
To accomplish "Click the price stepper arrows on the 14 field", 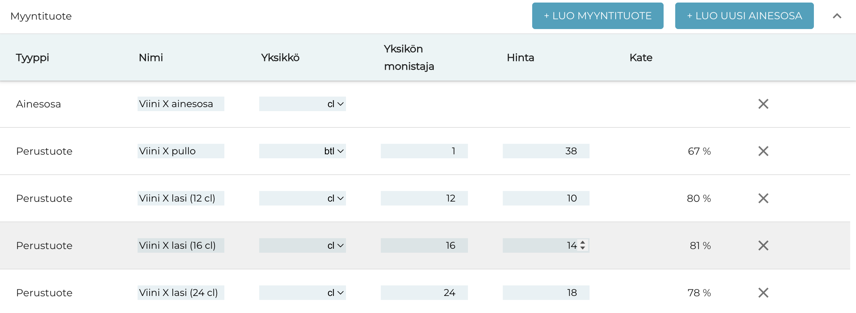I will click(583, 245).
